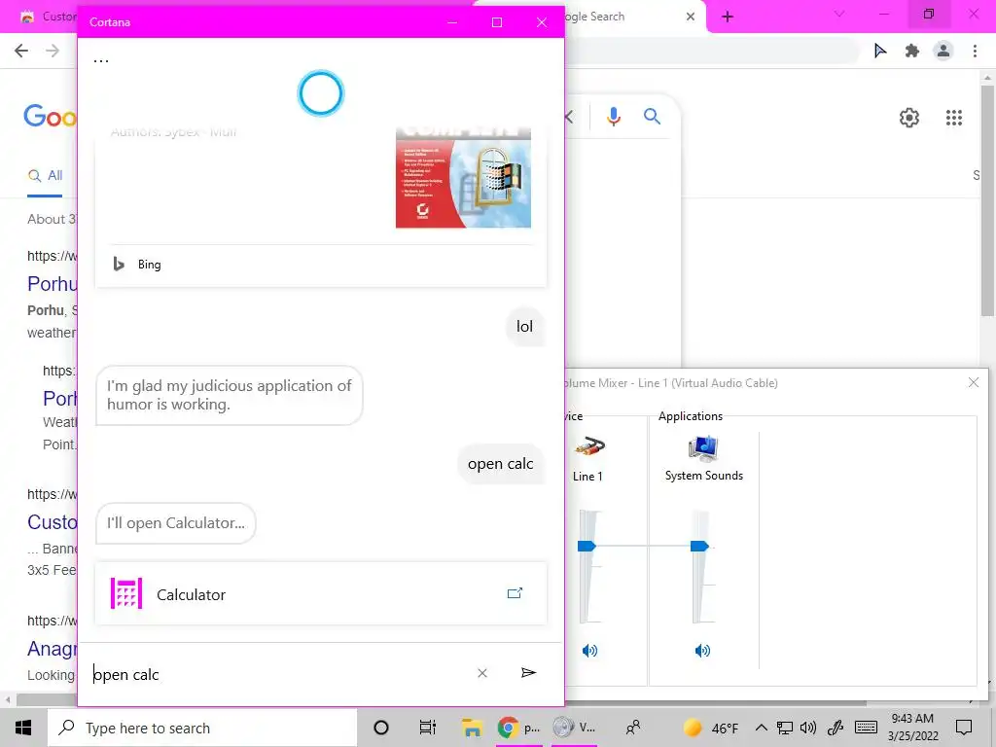Select the 'All' search results tab

[x=45, y=176]
